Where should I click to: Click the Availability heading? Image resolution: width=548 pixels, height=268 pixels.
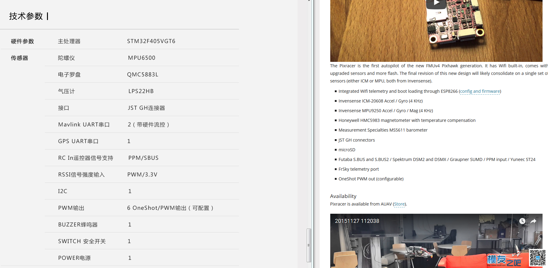click(x=343, y=196)
